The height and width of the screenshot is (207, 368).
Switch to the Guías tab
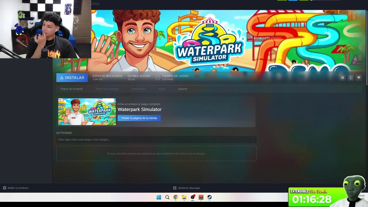click(161, 89)
